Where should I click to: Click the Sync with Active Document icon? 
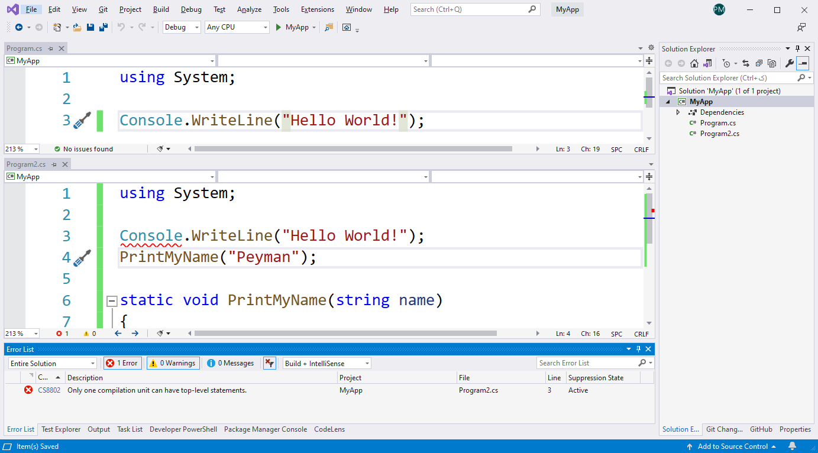(x=746, y=63)
